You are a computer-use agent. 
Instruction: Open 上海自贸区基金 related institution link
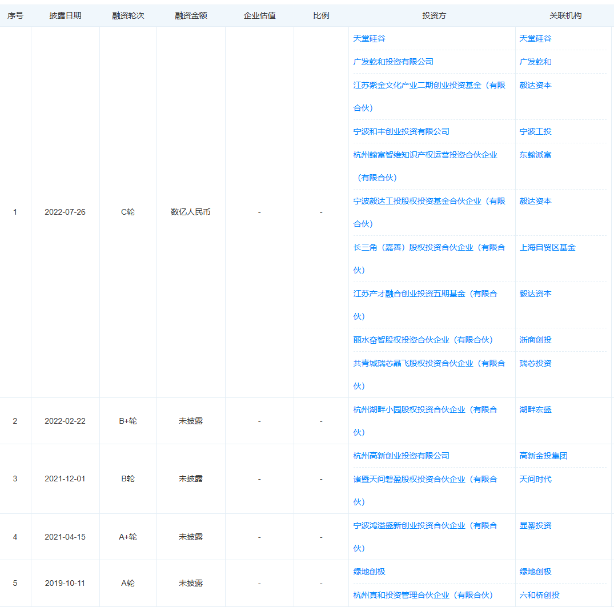(547, 247)
